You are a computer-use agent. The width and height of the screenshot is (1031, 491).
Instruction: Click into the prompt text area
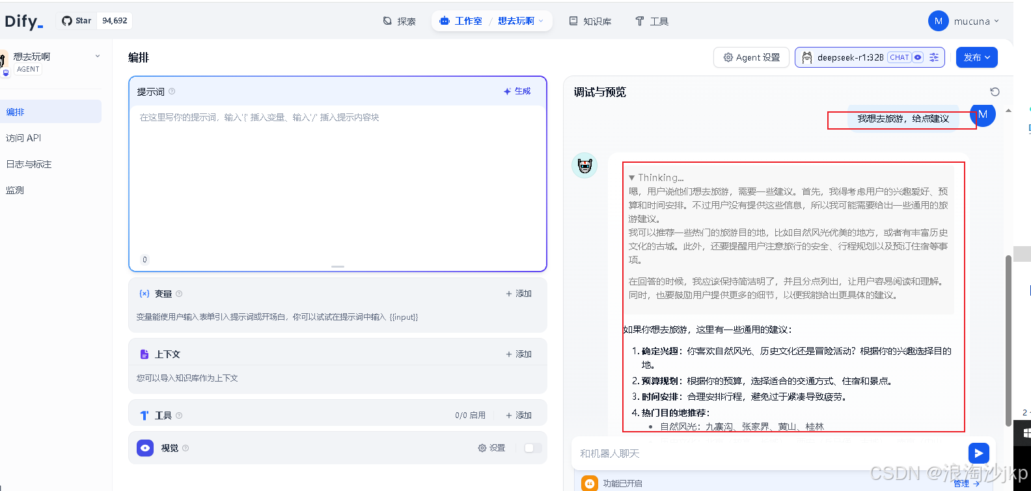point(337,179)
